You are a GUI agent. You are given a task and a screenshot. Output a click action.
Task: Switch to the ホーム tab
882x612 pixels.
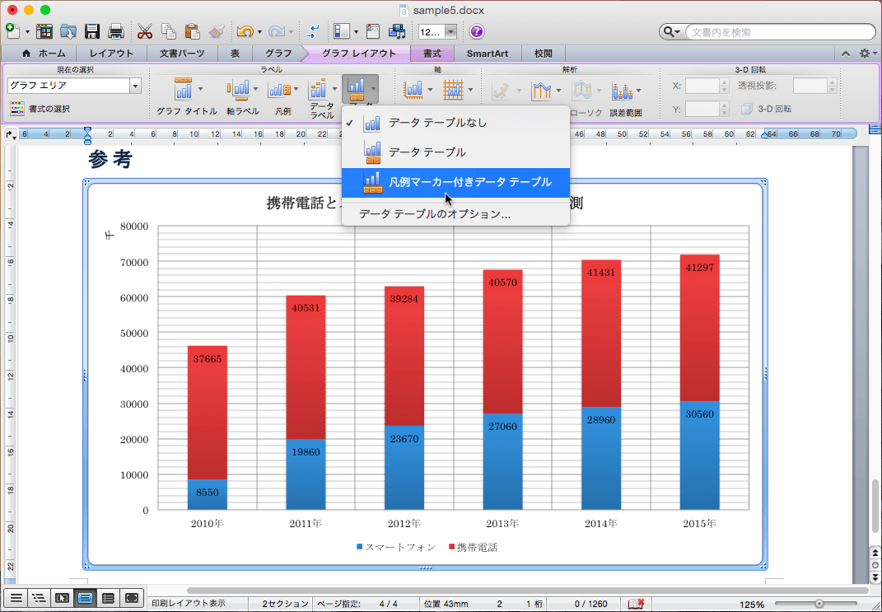pyautogui.click(x=44, y=54)
